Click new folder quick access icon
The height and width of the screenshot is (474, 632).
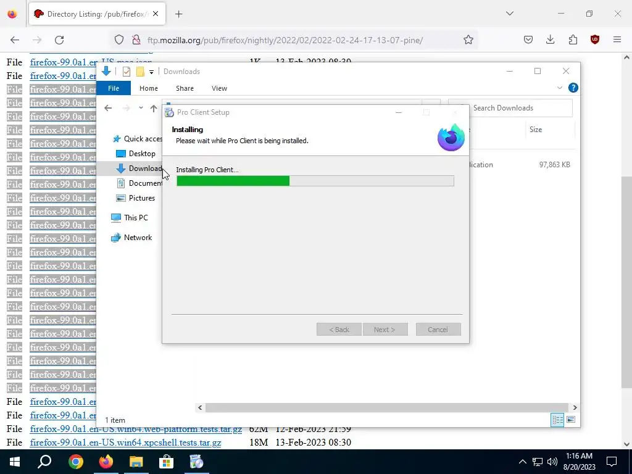coord(140,72)
